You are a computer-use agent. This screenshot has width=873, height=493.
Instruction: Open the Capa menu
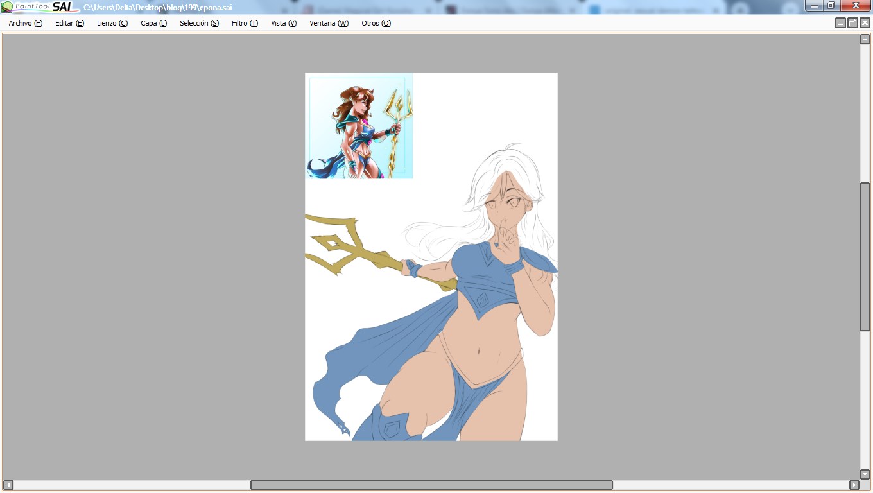coord(154,23)
